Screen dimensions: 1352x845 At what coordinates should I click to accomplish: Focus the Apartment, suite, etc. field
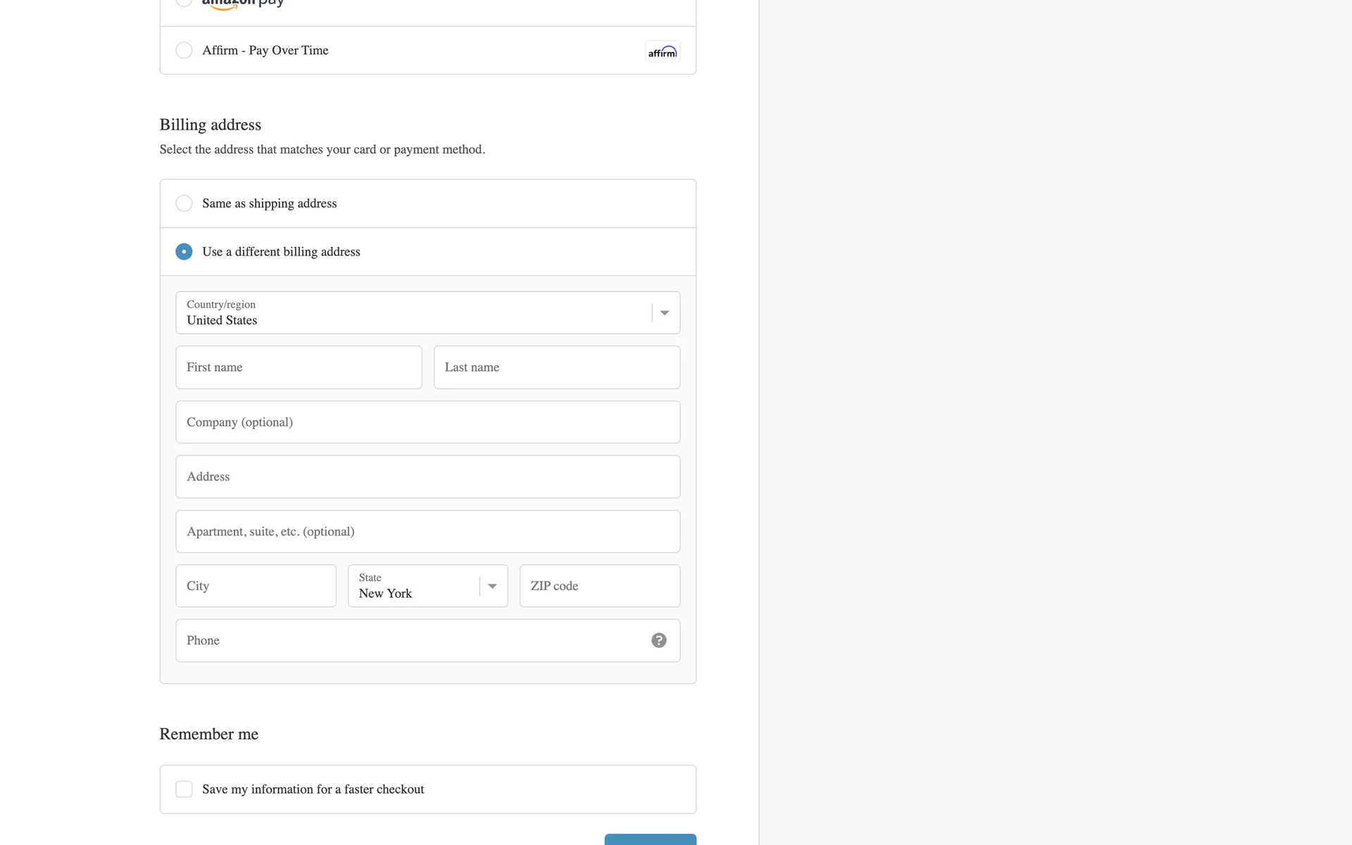click(427, 531)
